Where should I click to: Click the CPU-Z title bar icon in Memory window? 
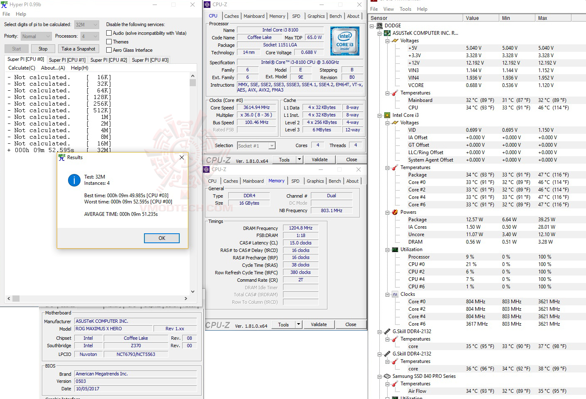pos(207,169)
